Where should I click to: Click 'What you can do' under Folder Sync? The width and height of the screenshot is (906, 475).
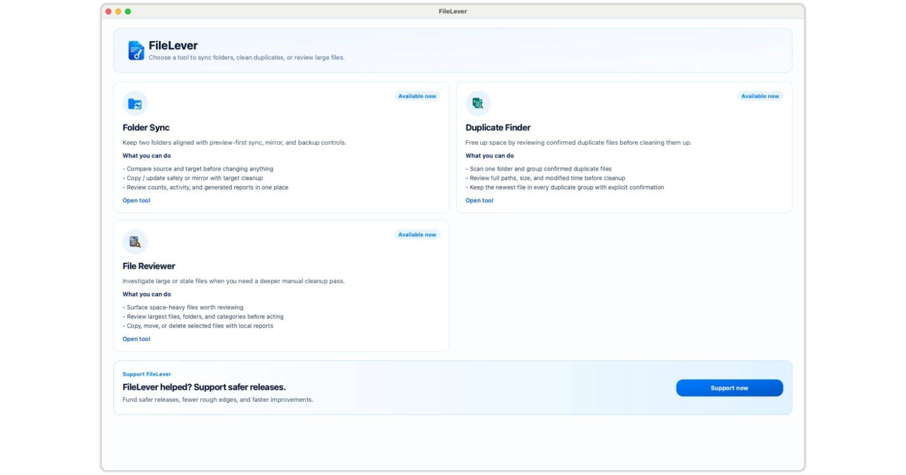point(146,156)
